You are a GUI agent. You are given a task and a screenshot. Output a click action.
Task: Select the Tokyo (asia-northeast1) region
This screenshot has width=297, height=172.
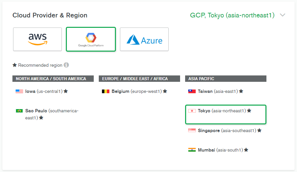[226, 115]
